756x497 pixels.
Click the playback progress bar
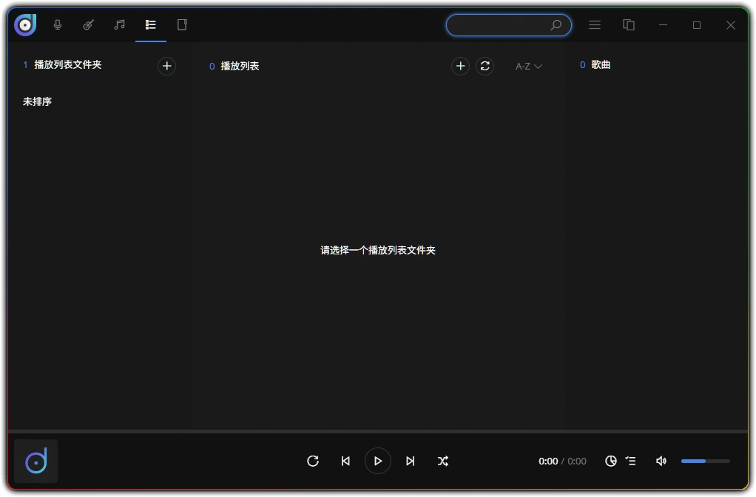tap(378, 431)
